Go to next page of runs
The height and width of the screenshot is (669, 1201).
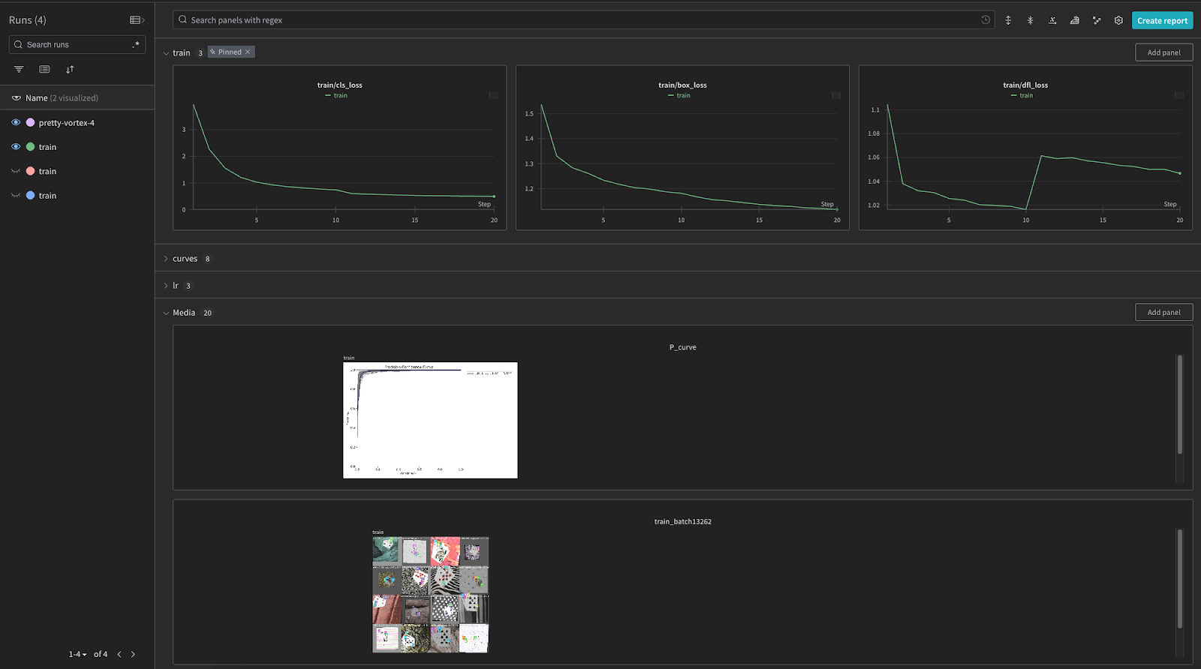point(134,654)
